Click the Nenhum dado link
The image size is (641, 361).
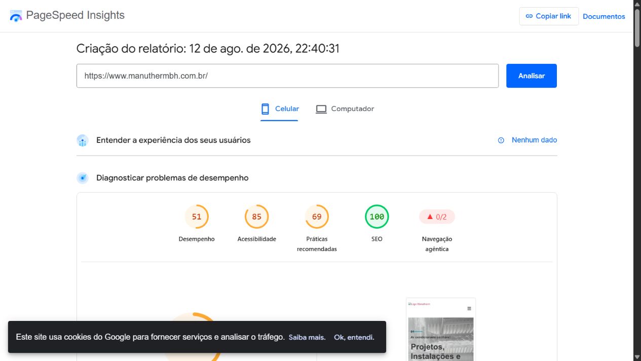pyautogui.click(x=534, y=140)
